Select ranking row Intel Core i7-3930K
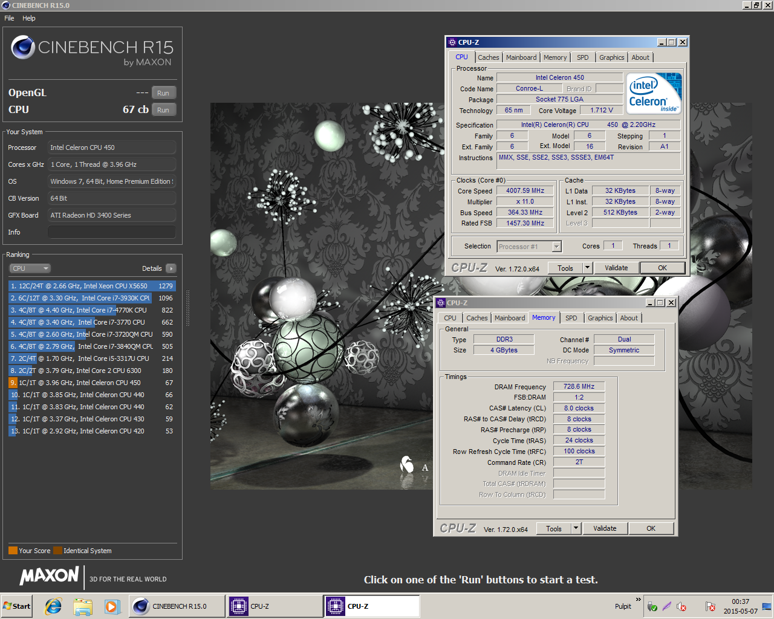774x619 pixels. tap(92, 298)
